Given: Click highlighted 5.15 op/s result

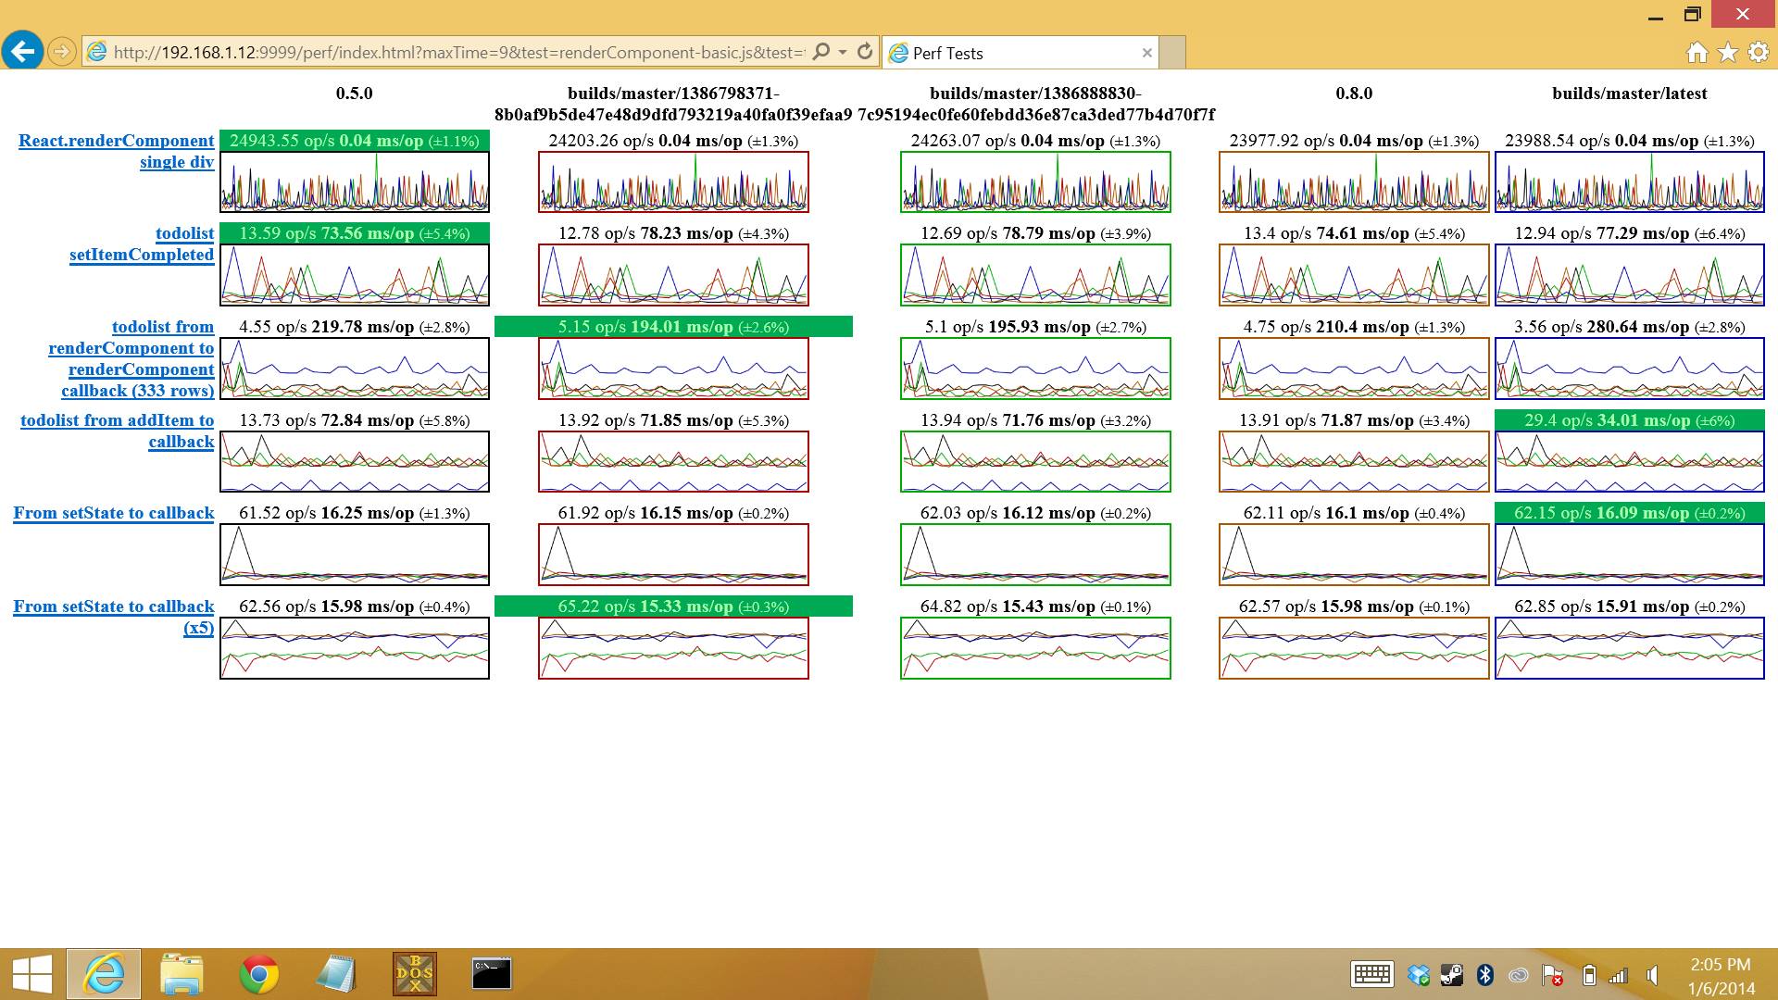Looking at the screenshot, I should 673,327.
